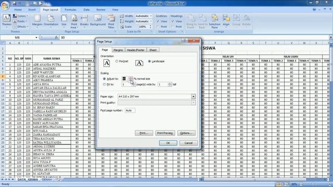This screenshot has height=187, width=333.
Task: Click the Print... button in dialog
Action: tap(144, 133)
